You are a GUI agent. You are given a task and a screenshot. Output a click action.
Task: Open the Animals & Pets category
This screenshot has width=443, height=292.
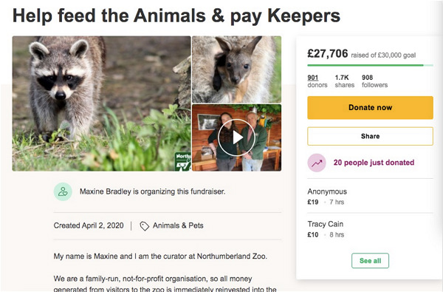pyautogui.click(x=178, y=225)
